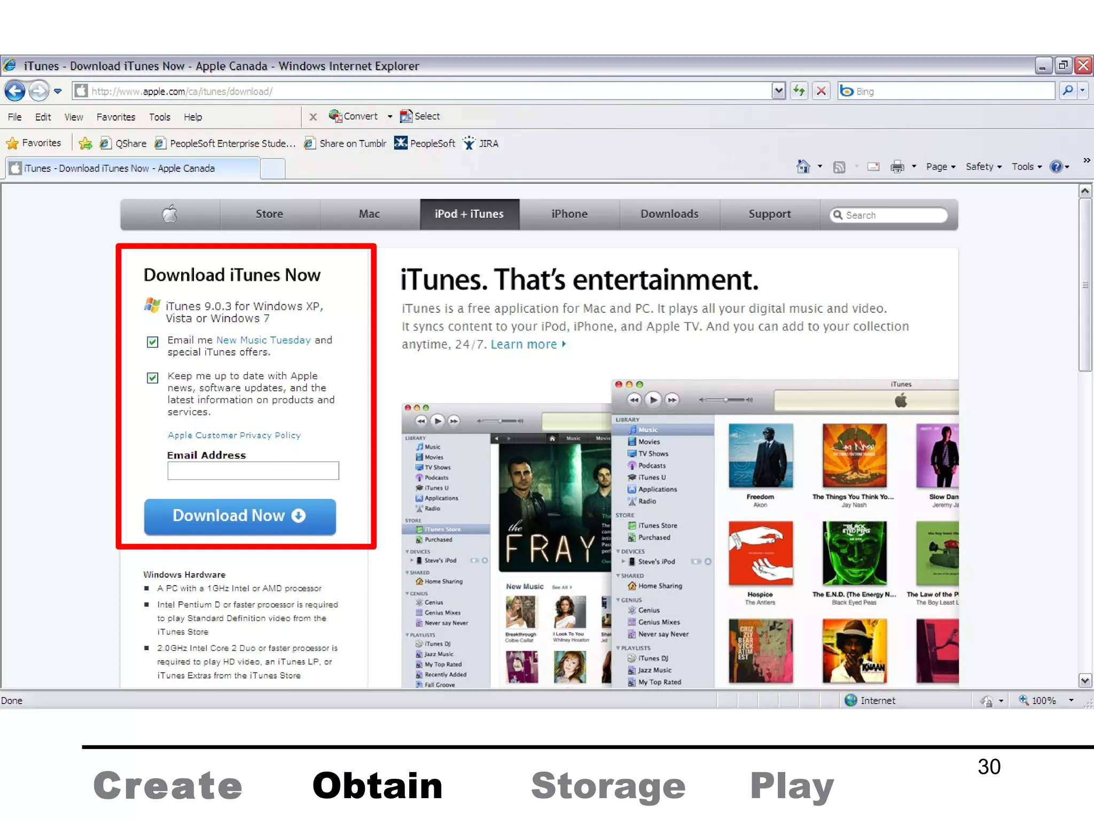Close the Convert toolbar with the X
Viewport: 1094px width, 820px height.
pos(313,116)
